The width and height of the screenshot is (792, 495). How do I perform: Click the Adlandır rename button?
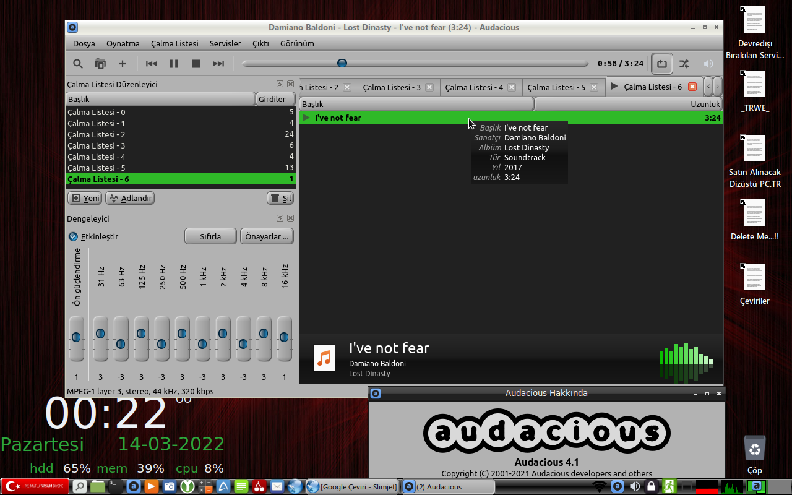pyautogui.click(x=130, y=198)
